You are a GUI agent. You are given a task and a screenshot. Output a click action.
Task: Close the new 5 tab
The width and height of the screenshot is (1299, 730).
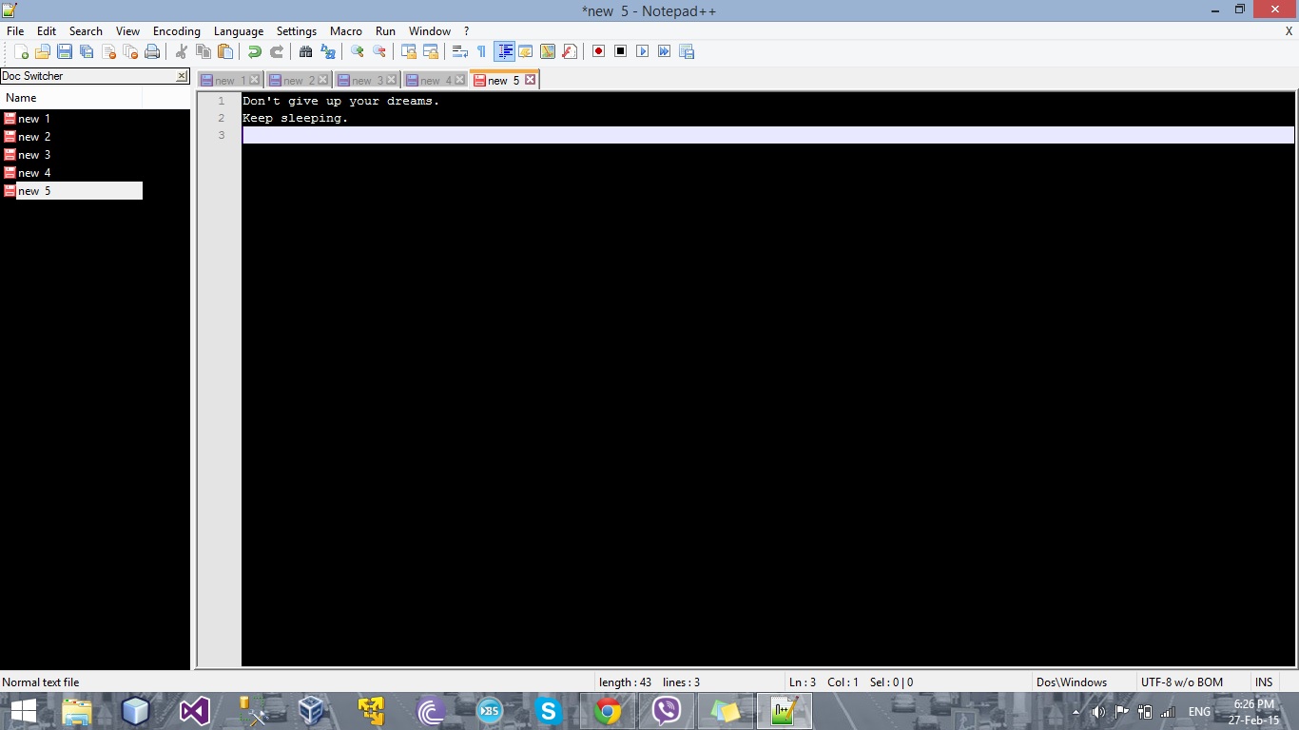click(531, 80)
